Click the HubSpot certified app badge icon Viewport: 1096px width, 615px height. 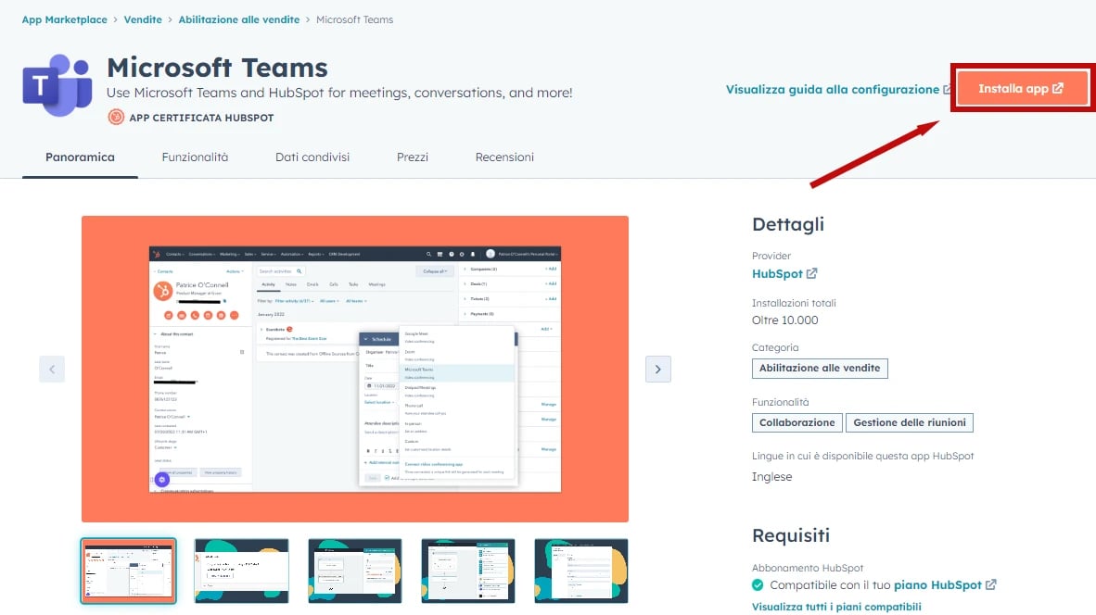point(116,118)
